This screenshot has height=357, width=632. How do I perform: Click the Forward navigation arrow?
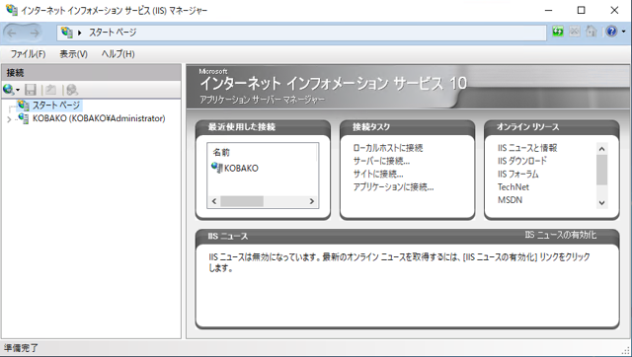35,33
